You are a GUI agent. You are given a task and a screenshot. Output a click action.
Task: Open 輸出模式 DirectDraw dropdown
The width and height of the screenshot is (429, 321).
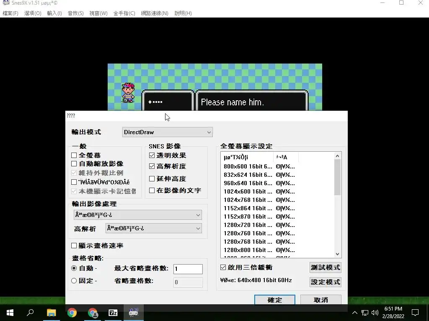point(167,132)
